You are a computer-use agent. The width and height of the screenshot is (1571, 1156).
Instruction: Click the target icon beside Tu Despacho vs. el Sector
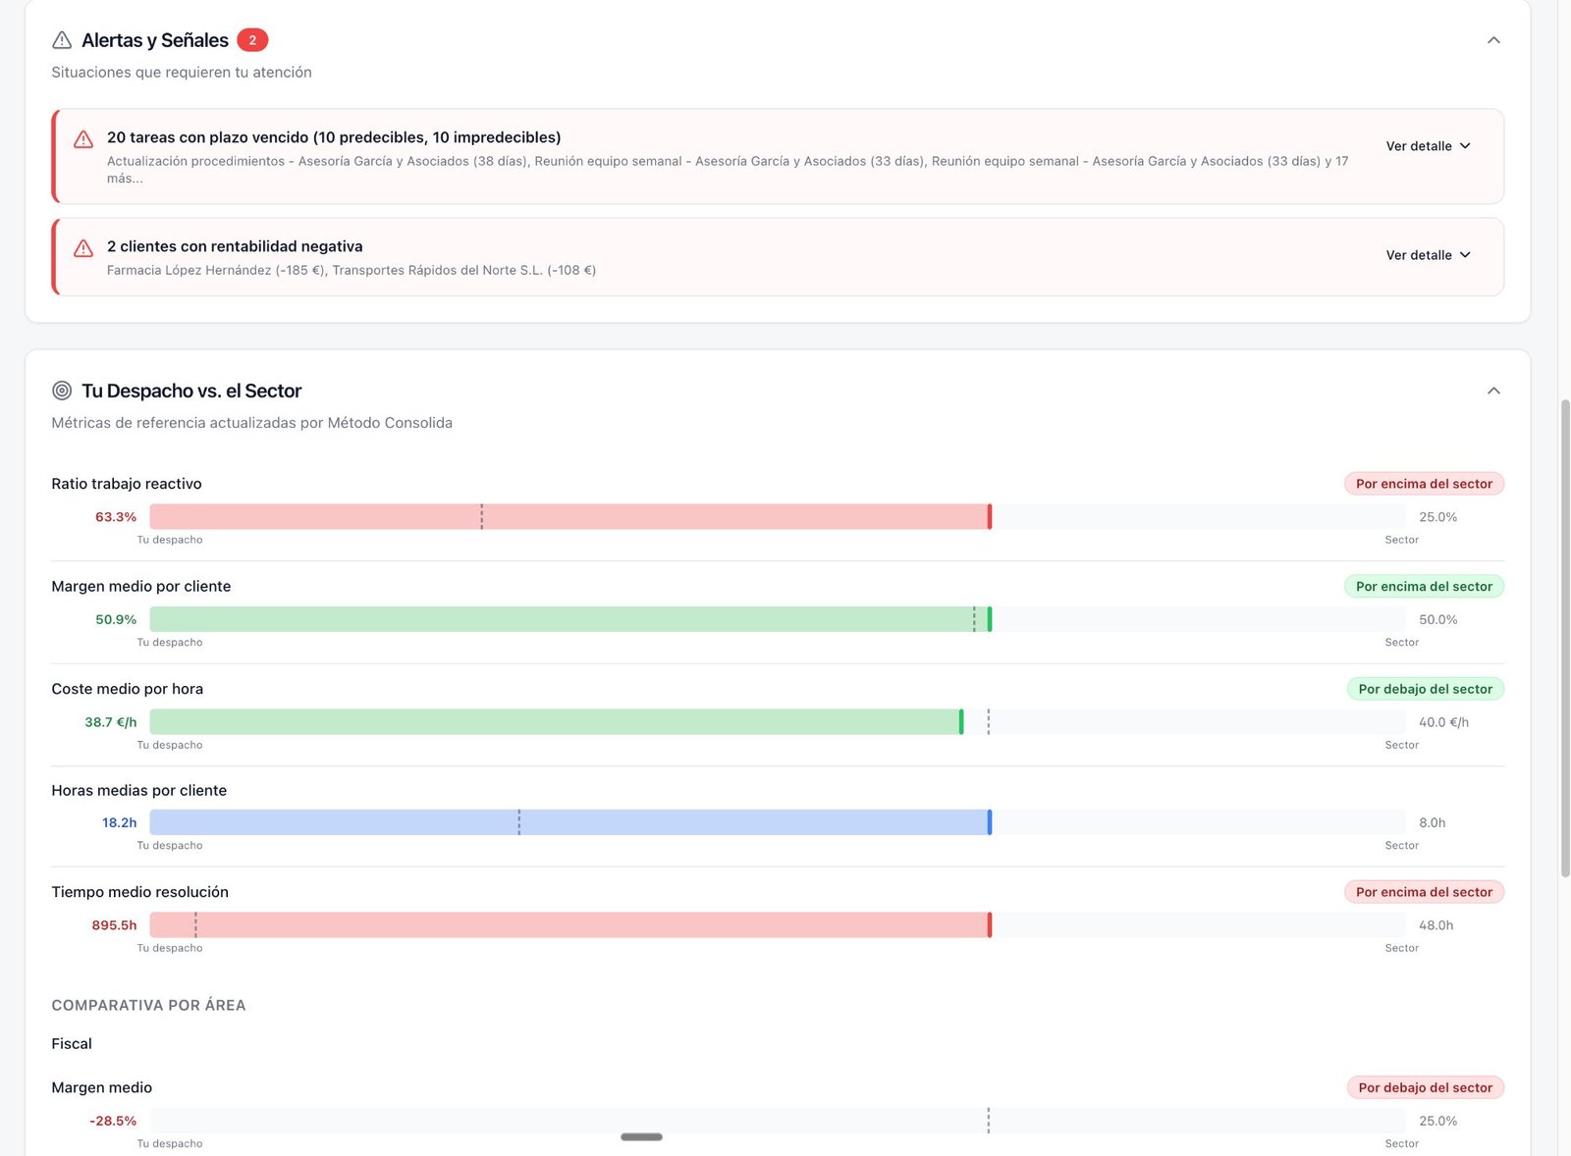click(62, 390)
